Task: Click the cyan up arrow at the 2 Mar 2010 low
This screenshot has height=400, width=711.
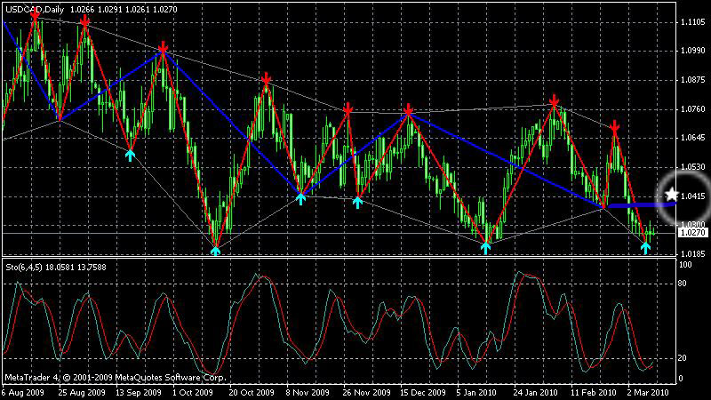Action: click(646, 247)
